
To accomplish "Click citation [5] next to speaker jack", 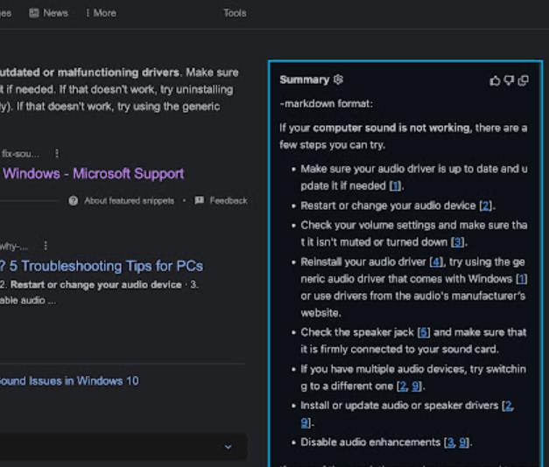I will click(x=424, y=332).
